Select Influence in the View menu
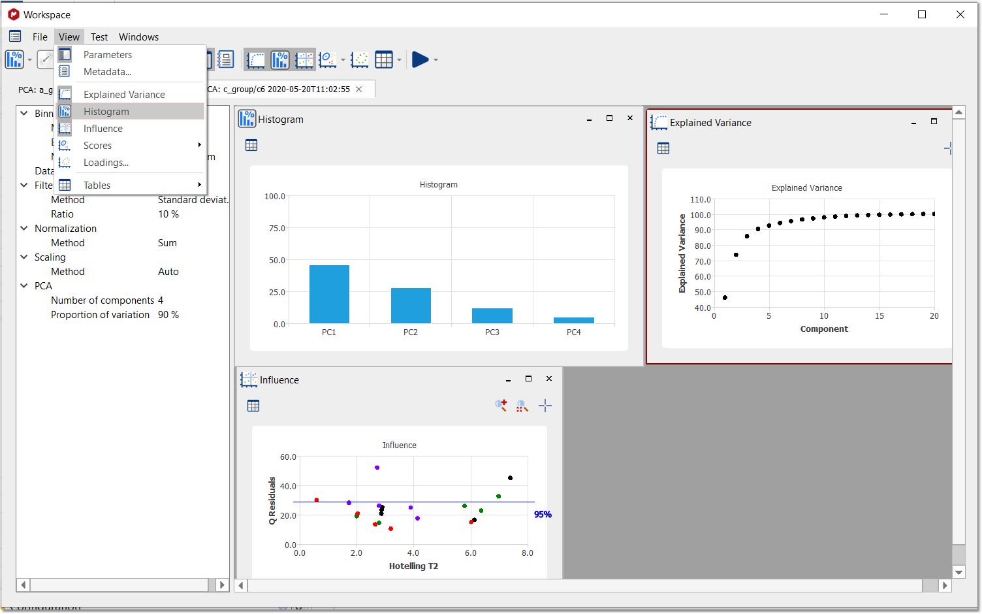Screen dimensions: 982x614 131,129
